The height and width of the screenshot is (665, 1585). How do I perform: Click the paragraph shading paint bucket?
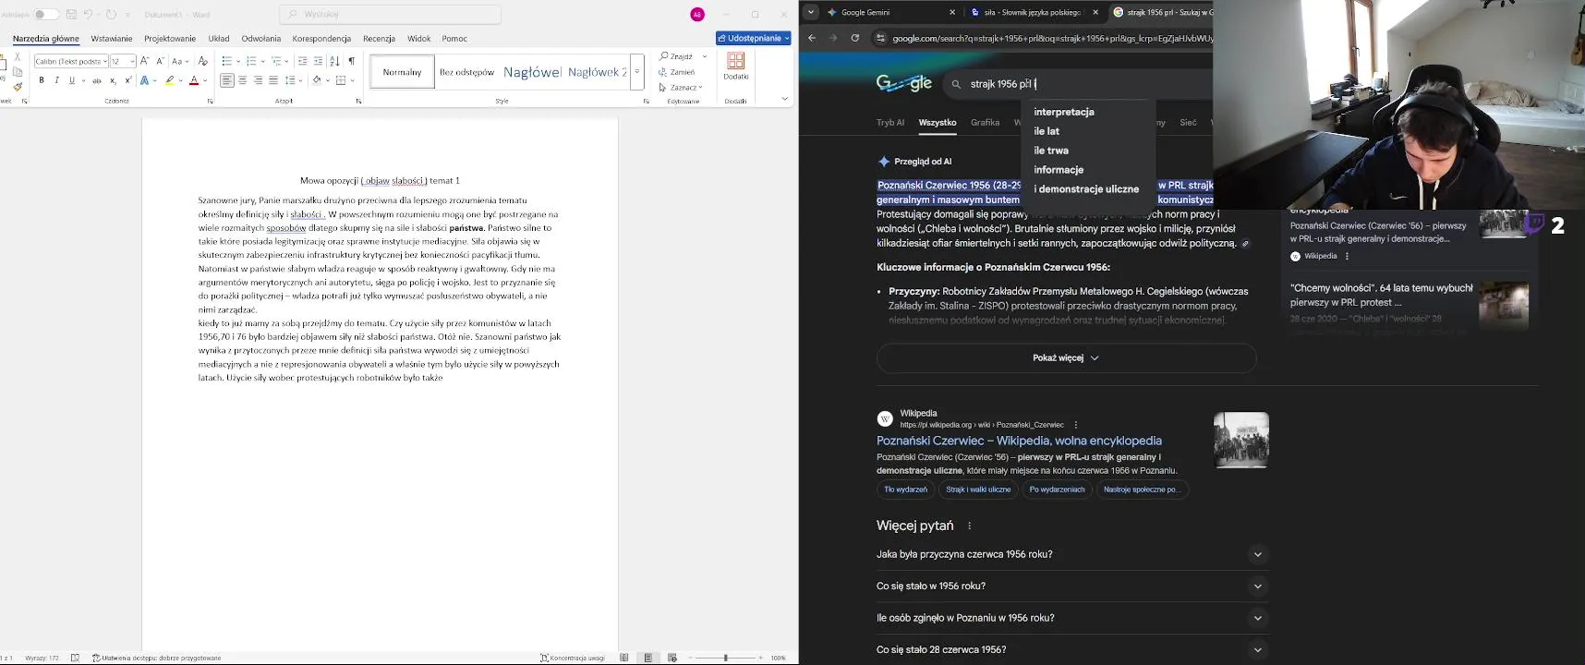coord(317,80)
